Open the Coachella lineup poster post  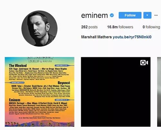pos(40,92)
